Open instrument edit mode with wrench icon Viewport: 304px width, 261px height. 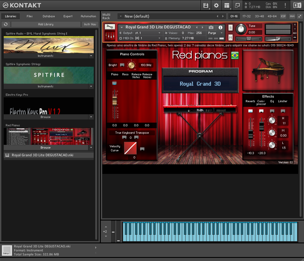click(110, 27)
